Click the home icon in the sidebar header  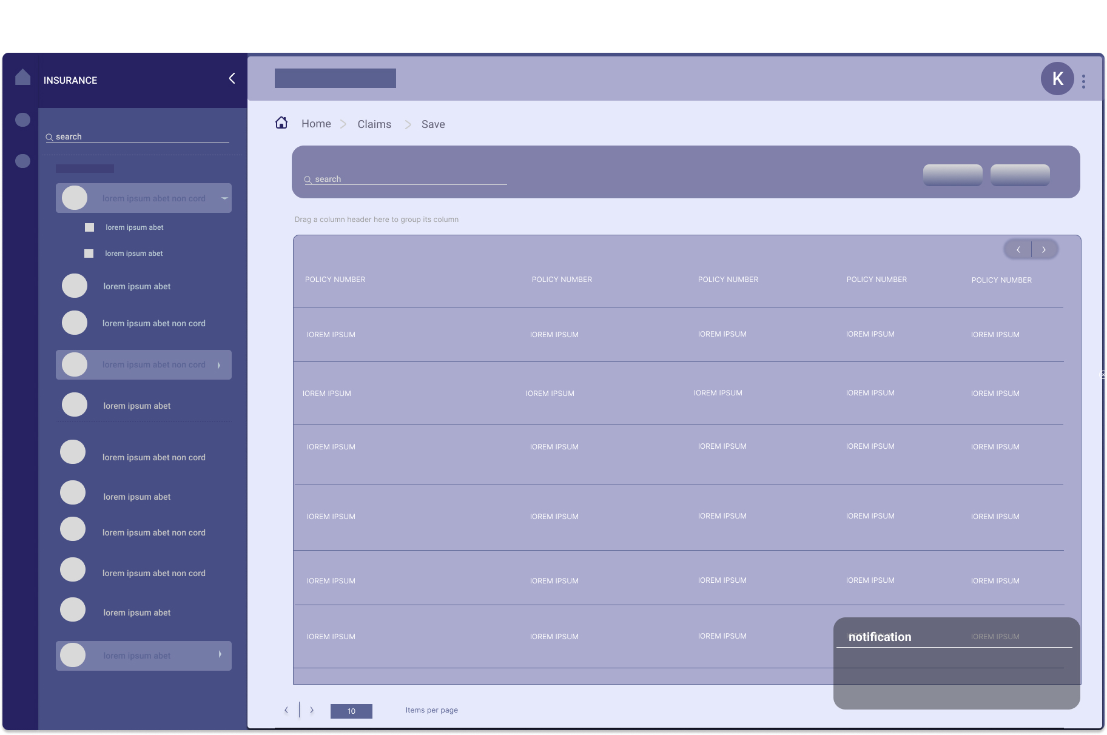[x=22, y=78]
